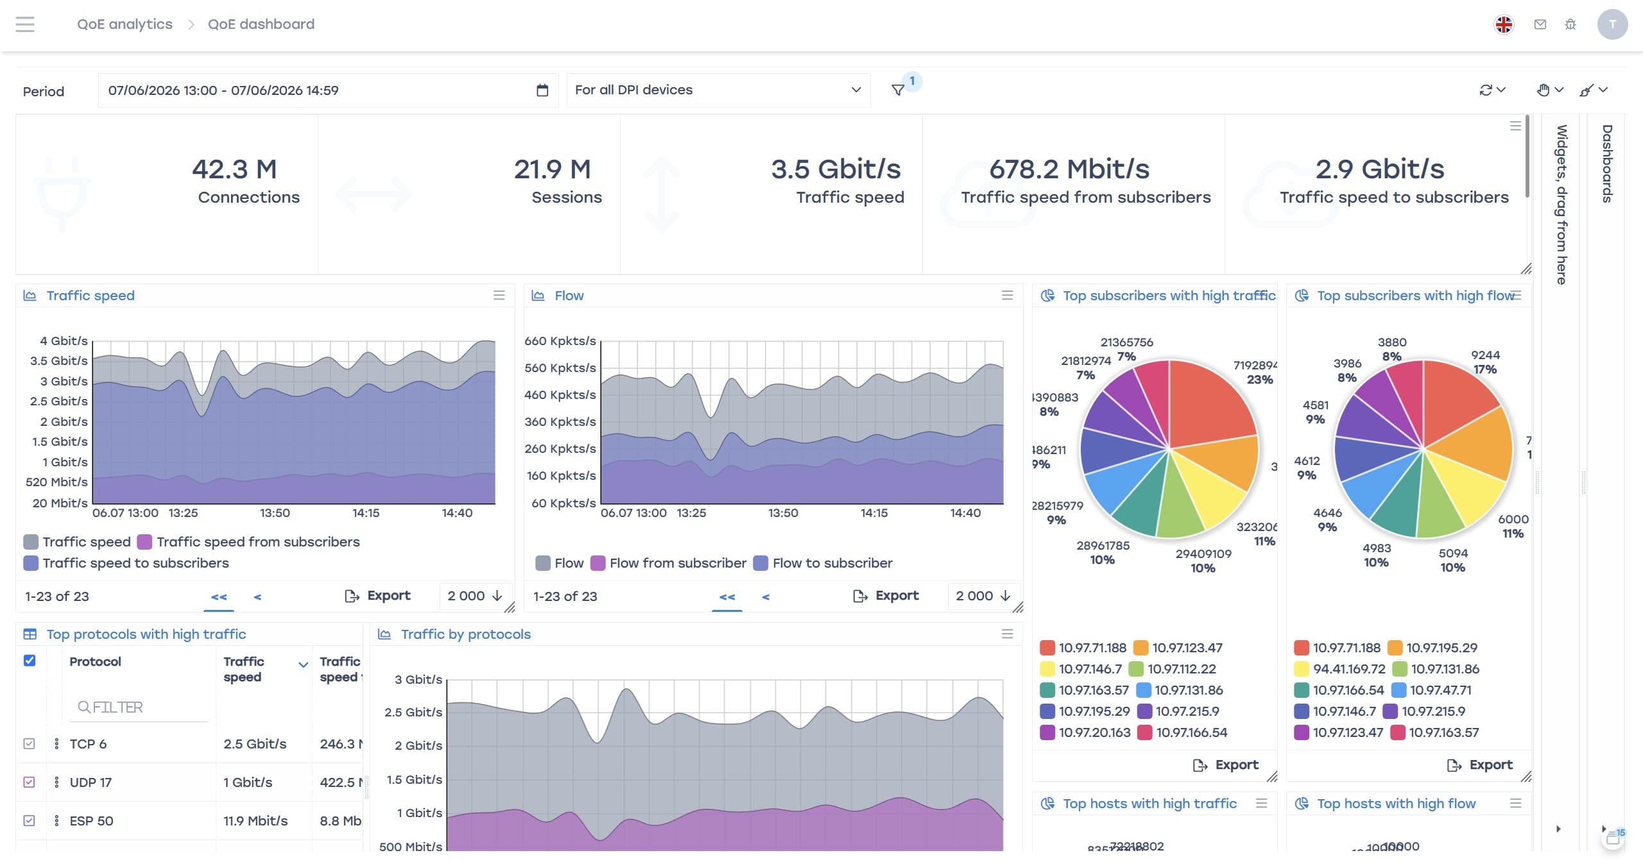This screenshot has width=1643, height=862.
Task: Export Top subscribers with high traffic
Action: click(1226, 765)
